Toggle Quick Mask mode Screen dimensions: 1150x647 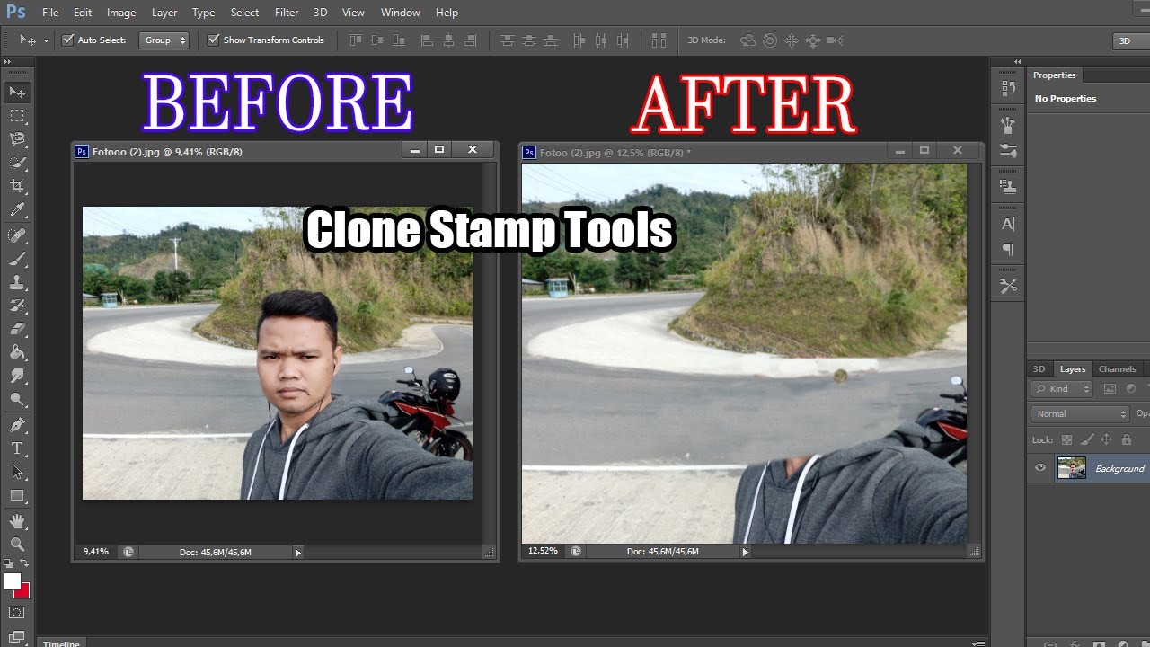tap(17, 612)
